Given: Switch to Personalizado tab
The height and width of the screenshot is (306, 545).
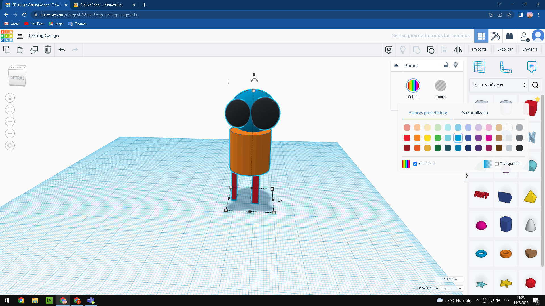Looking at the screenshot, I should [475, 113].
